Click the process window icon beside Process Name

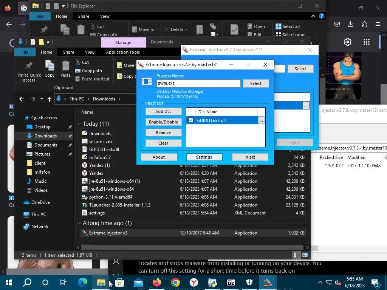point(146,82)
